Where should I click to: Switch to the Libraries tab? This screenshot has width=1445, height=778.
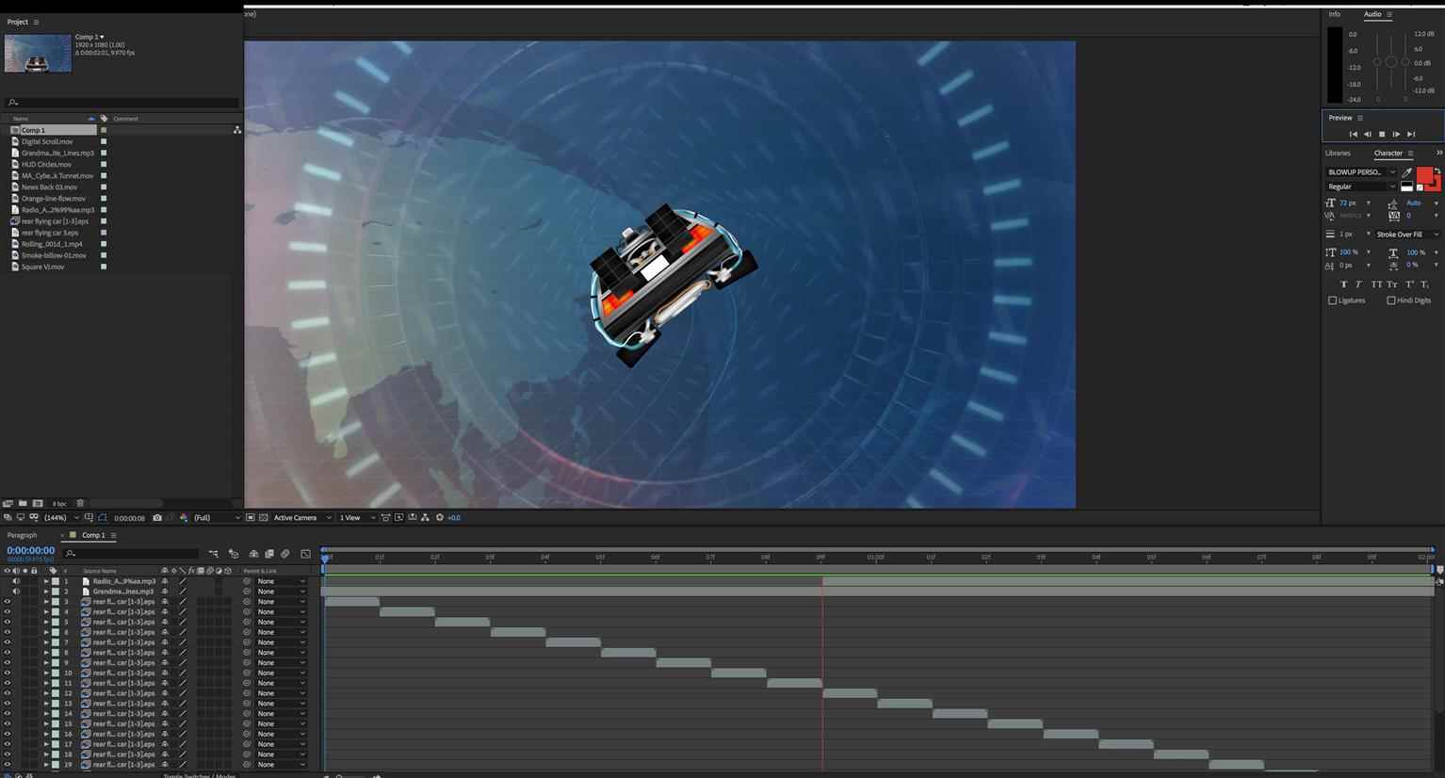coord(1338,153)
